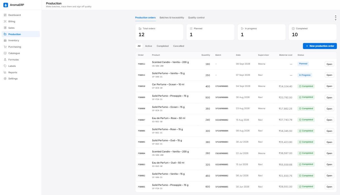Viewport: 340px width, 195px height.
Task: Click product Eau de Parfum – Rose – 50 ml
Action: tap(168, 118)
